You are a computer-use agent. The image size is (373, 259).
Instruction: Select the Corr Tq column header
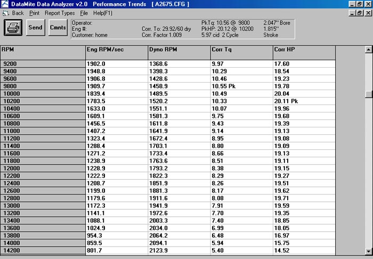pyautogui.click(x=242, y=53)
